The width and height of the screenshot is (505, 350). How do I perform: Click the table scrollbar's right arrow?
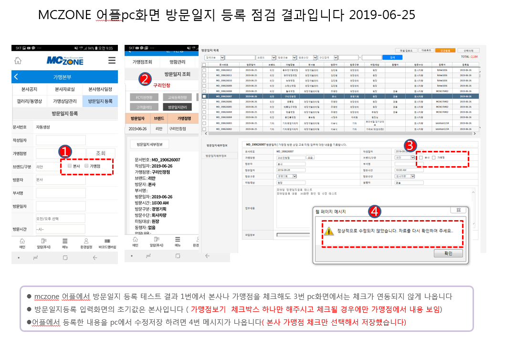tap(474, 133)
